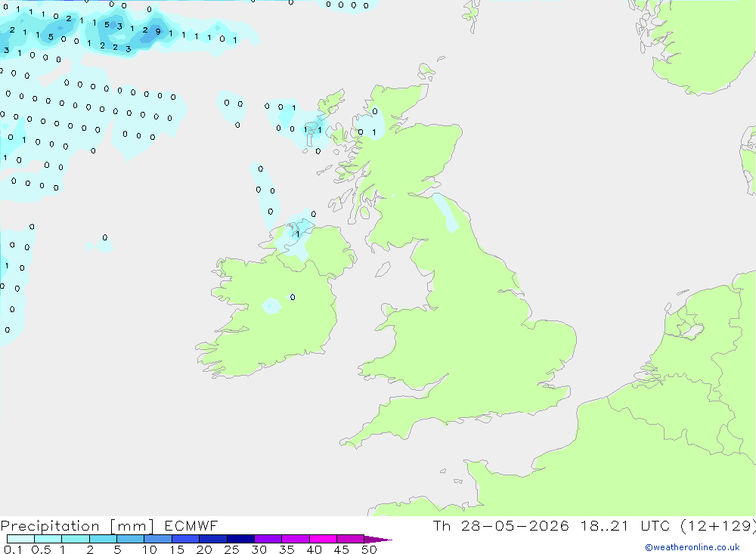Select the 30–35 mm violet legend swatch
Viewport: 756px width, 554px height.
(268, 539)
